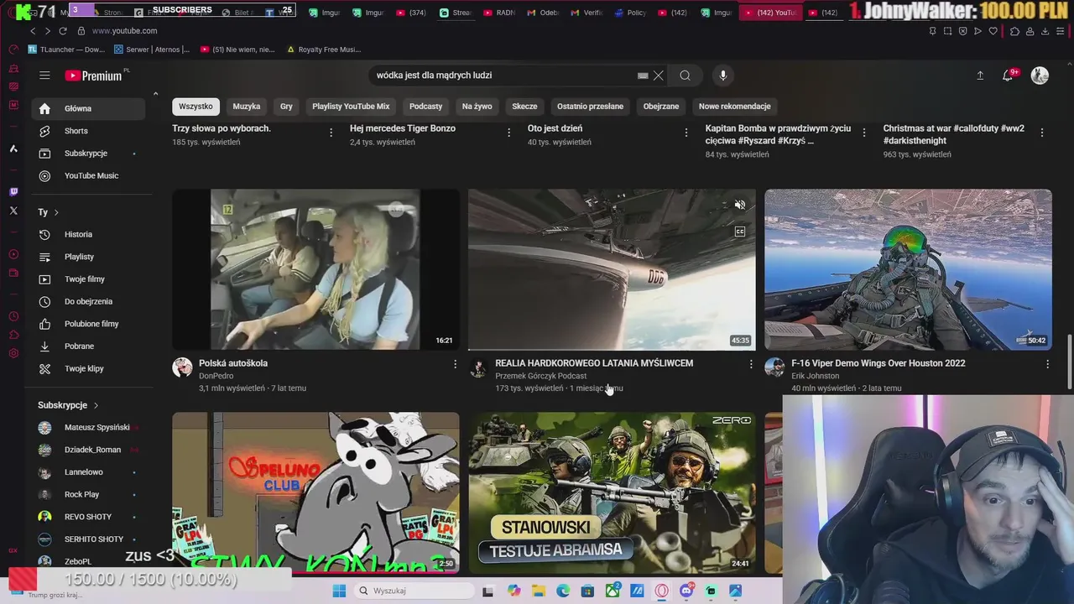Open Polubione filmy in sidebar
The width and height of the screenshot is (1074, 604).
(90, 324)
